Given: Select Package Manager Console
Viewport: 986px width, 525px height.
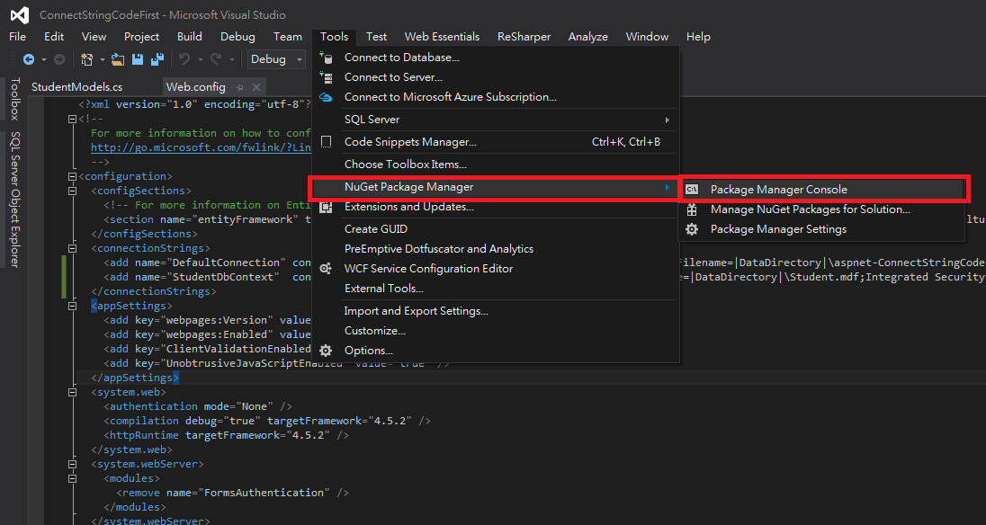Looking at the screenshot, I should (x=778, y=190).
